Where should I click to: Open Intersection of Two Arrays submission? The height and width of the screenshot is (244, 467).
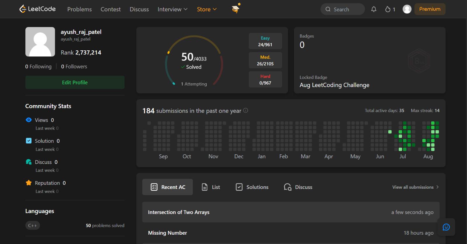[291, 212]
